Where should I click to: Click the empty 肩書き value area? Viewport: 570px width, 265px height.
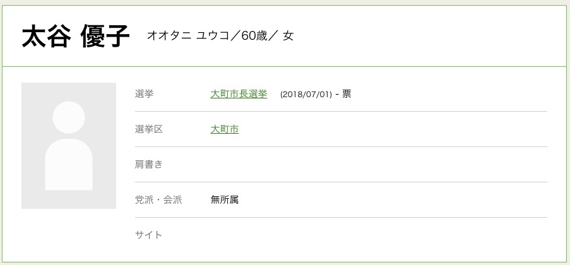pos(379,165)
